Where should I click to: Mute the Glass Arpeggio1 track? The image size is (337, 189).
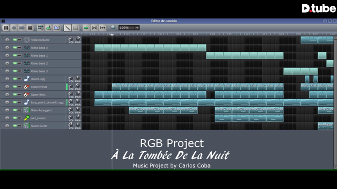tap(15, 110)
